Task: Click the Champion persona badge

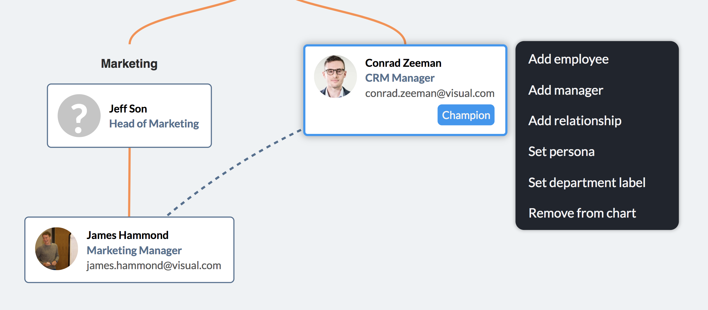Action: [x=466, y=115]
